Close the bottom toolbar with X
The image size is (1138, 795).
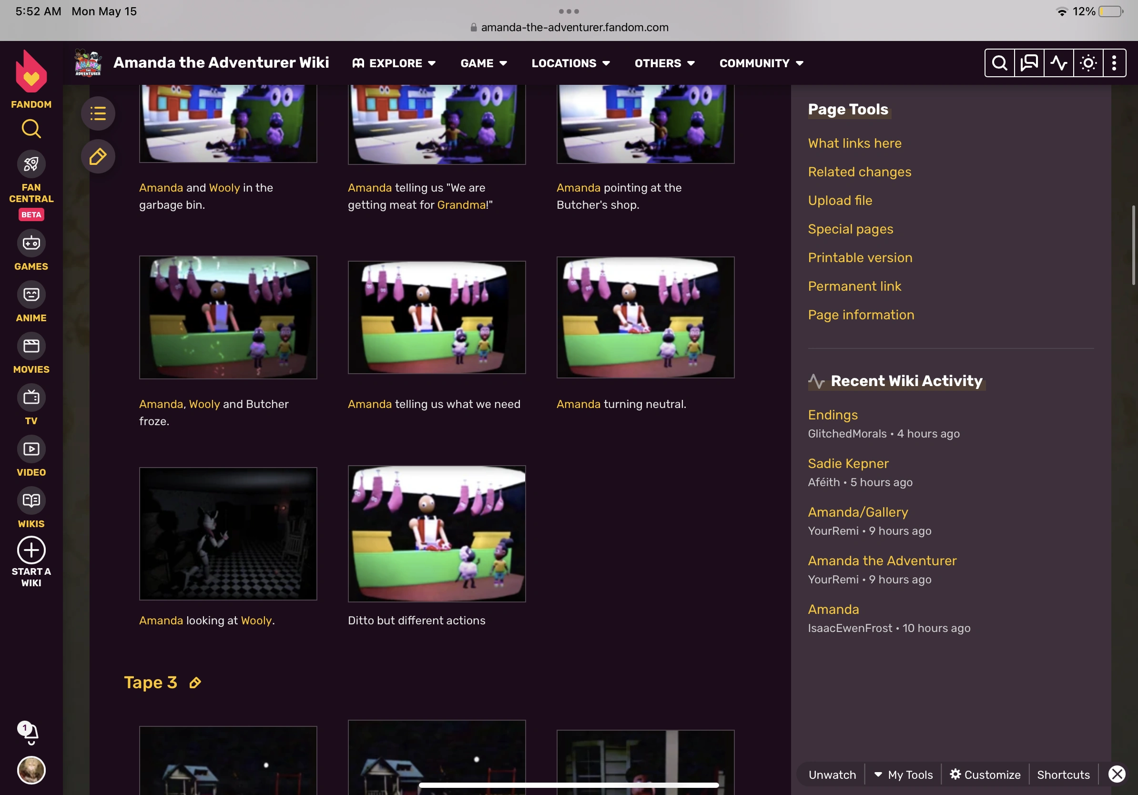pos(1117,774)
